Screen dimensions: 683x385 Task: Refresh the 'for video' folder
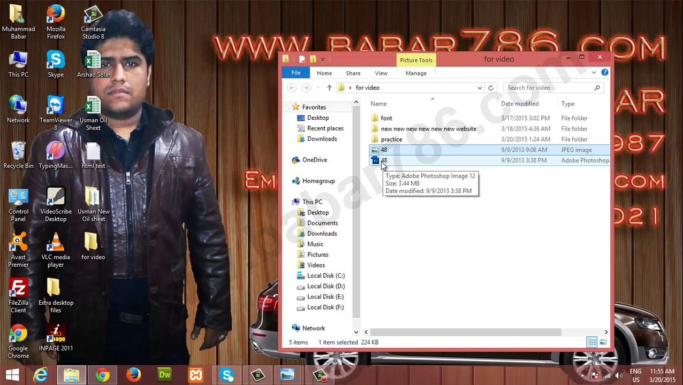490,88
